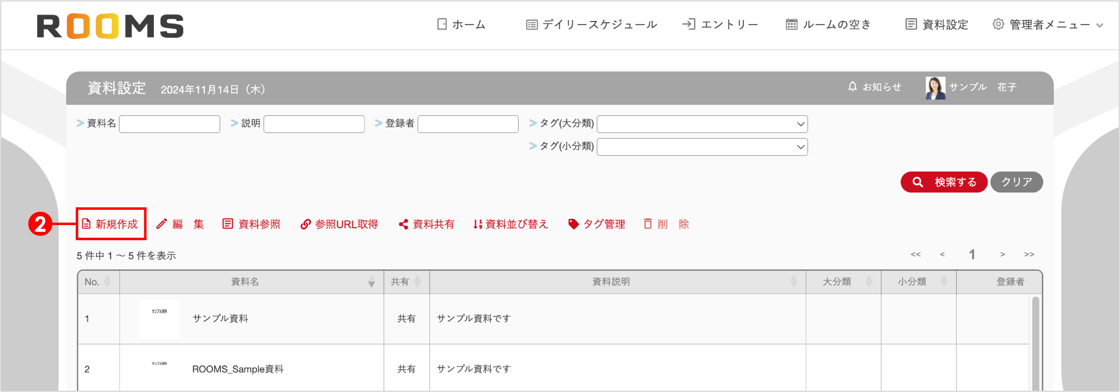Toggle sort on the 共有 column header

[418, 282]
